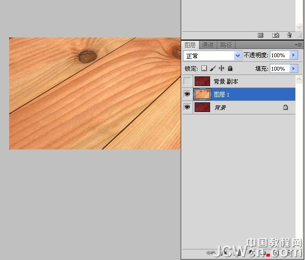The width and height of the screenshot is (305, 260).
Task: Click the lock image pixels brush icon
Action: click(213, 68)
